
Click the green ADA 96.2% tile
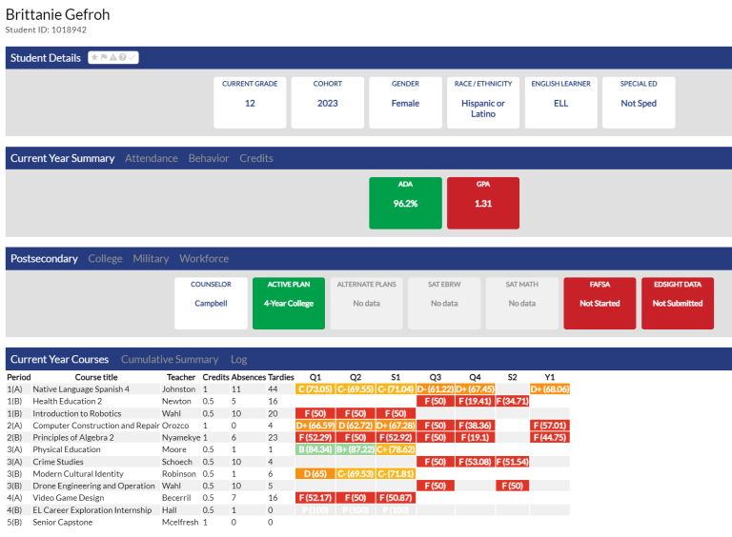coord(405,203)
